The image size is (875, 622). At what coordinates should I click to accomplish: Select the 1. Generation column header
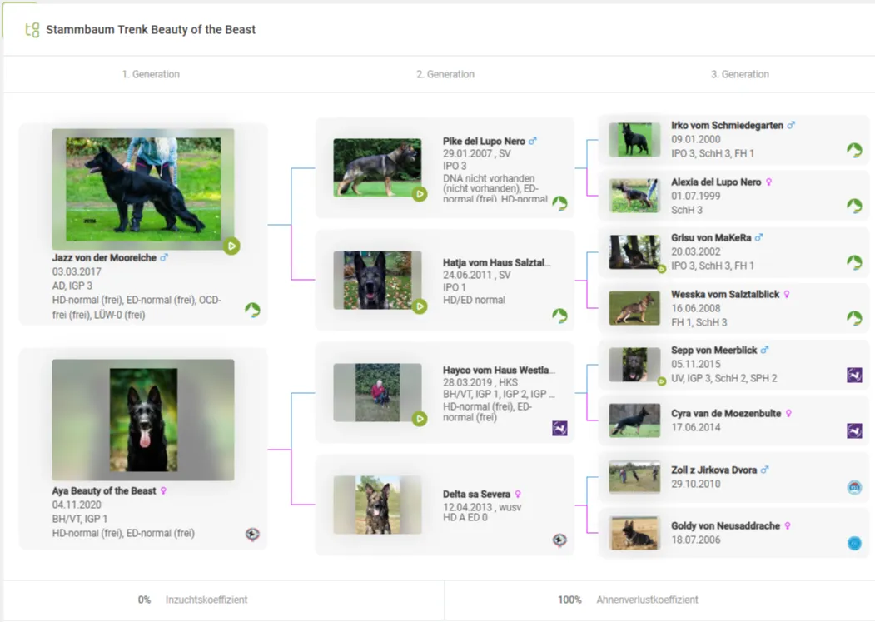coord(151,74)
